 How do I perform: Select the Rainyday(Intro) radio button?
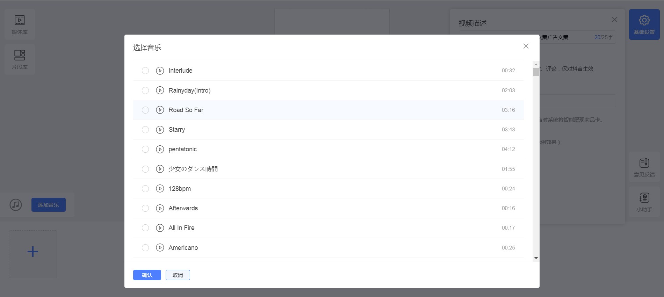click(x=145, y=90)
